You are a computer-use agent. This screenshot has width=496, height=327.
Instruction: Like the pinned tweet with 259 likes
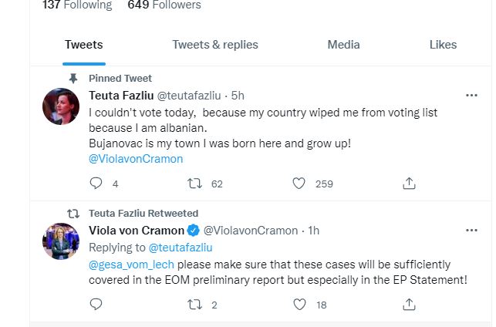tap(299, 184)
